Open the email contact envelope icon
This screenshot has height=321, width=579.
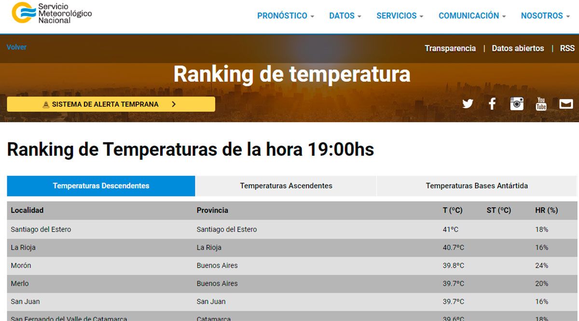point(565,103)
